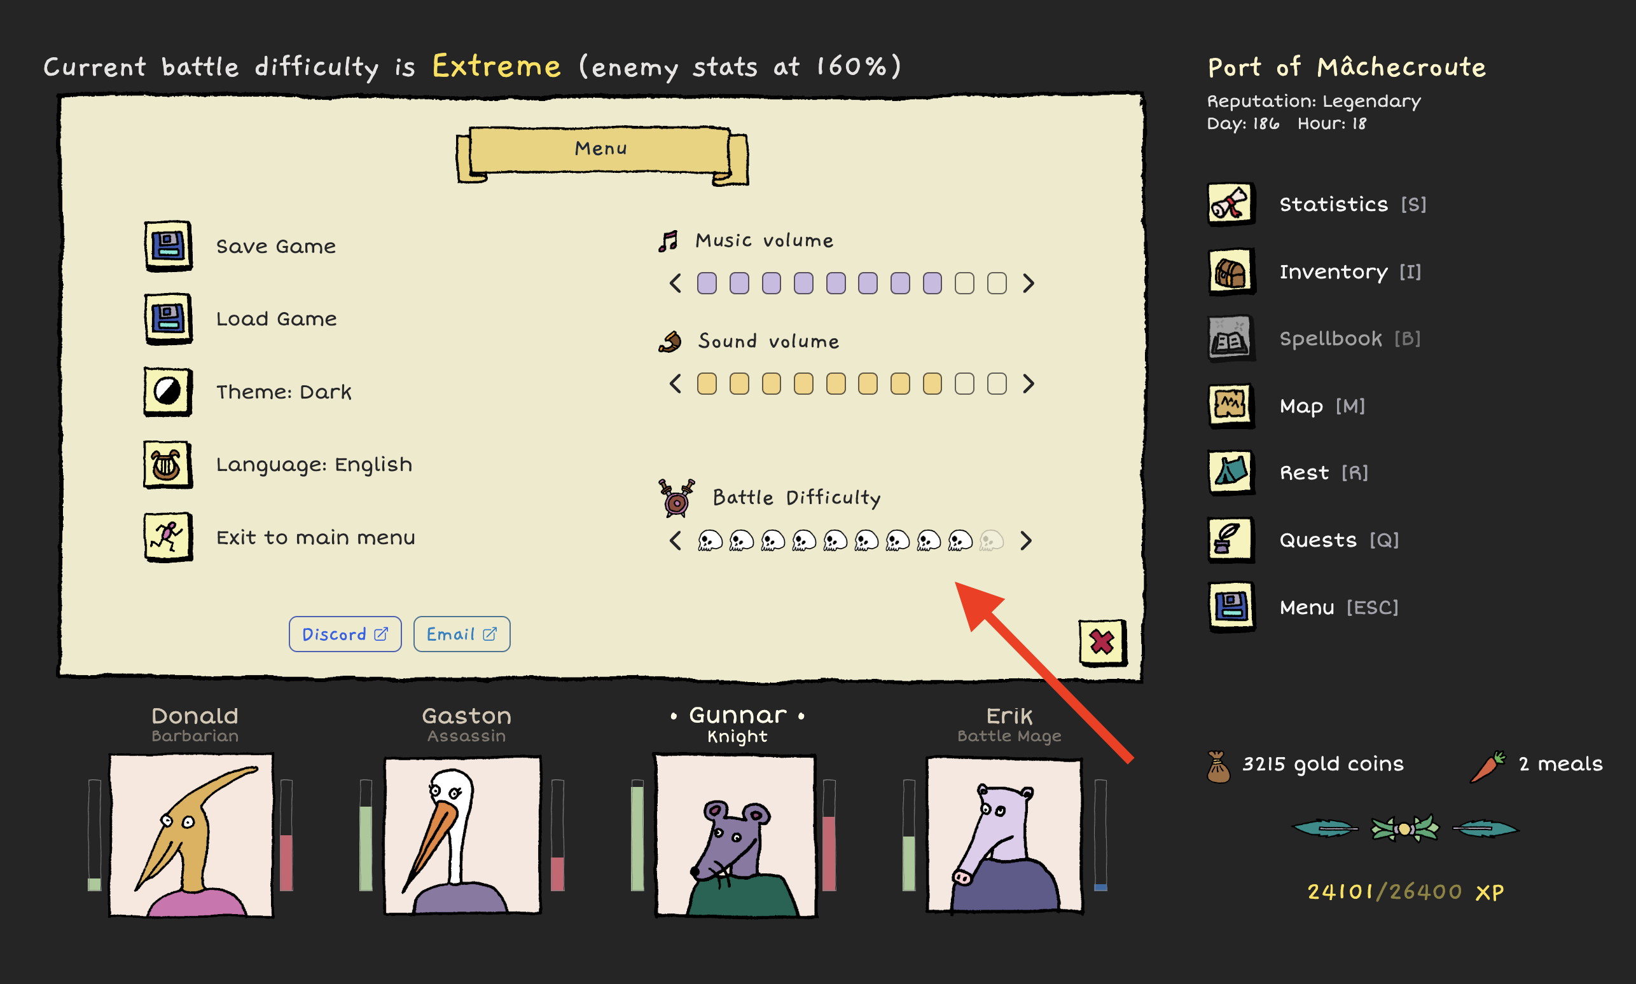Select Erik the Battle Mage portrait
This screenshot has width=1636, height=984.
[x=1004, y=835]
